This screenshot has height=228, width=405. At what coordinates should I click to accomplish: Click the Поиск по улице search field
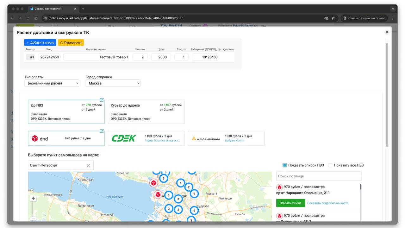coord(319,176)
